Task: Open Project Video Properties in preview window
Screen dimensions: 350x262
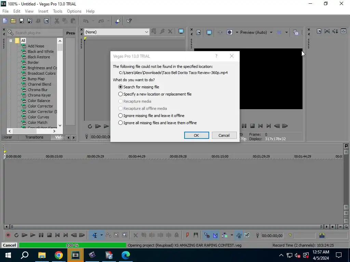Action: (x=199, y=32)
